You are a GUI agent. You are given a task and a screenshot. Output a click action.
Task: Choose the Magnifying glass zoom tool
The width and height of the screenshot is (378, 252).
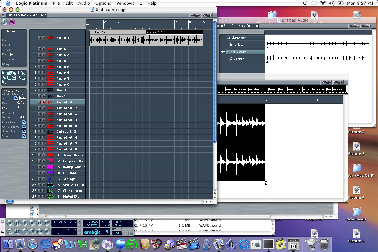click(19, 78)
